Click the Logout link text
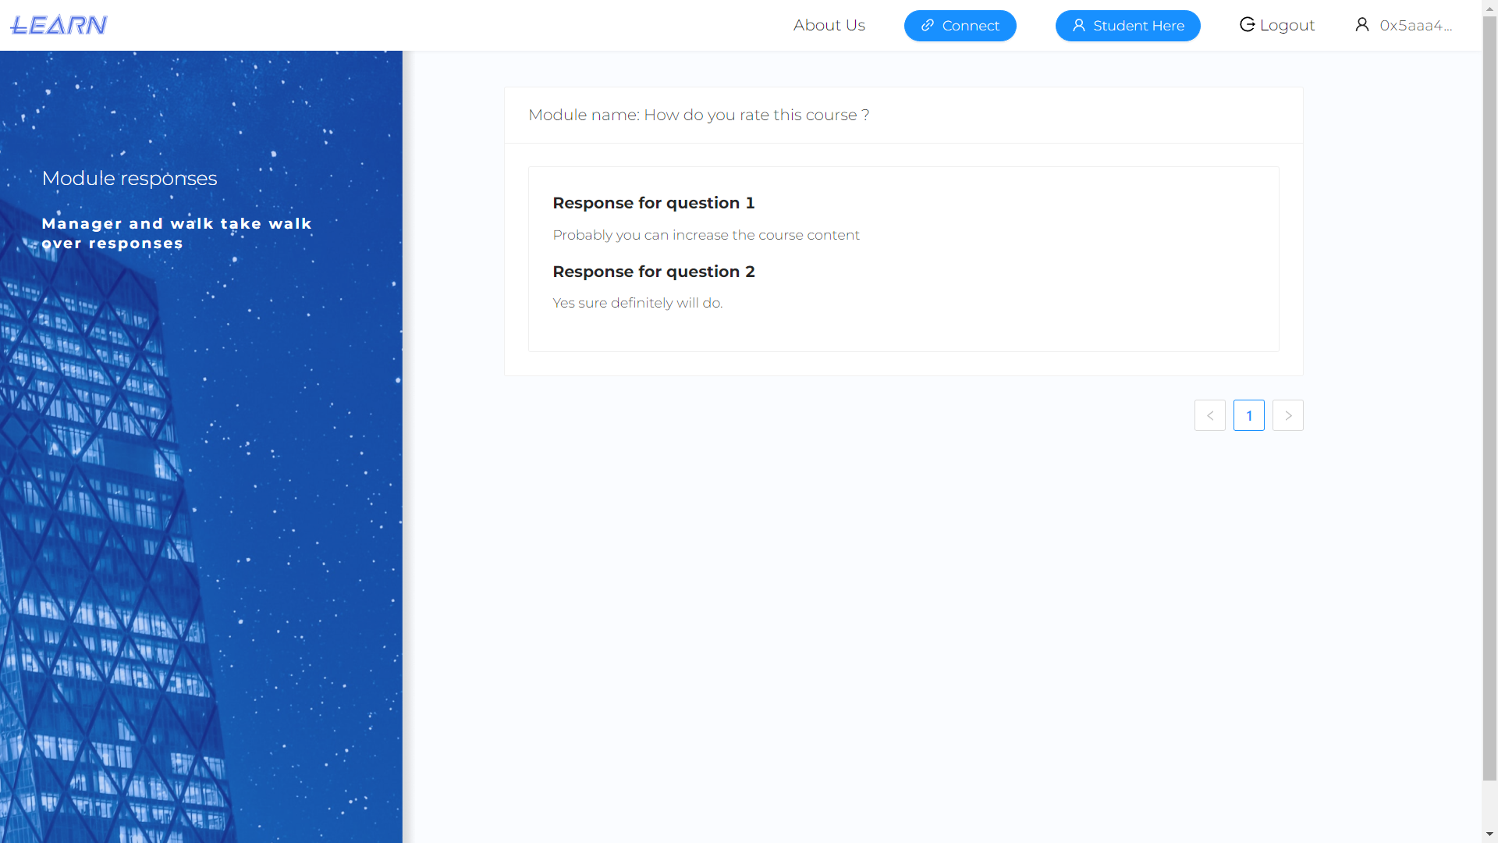Screen dimensions: 1498x843 (1287, 26)
